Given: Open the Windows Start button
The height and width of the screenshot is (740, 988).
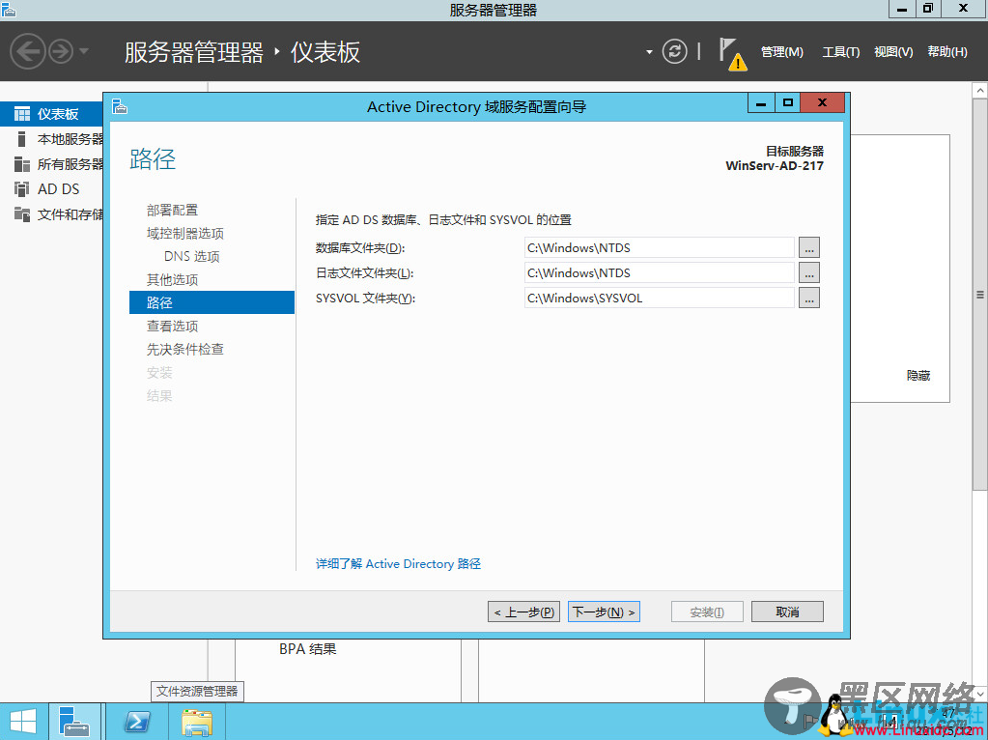Looking at the screenshot, I should [x=23, y=722].
